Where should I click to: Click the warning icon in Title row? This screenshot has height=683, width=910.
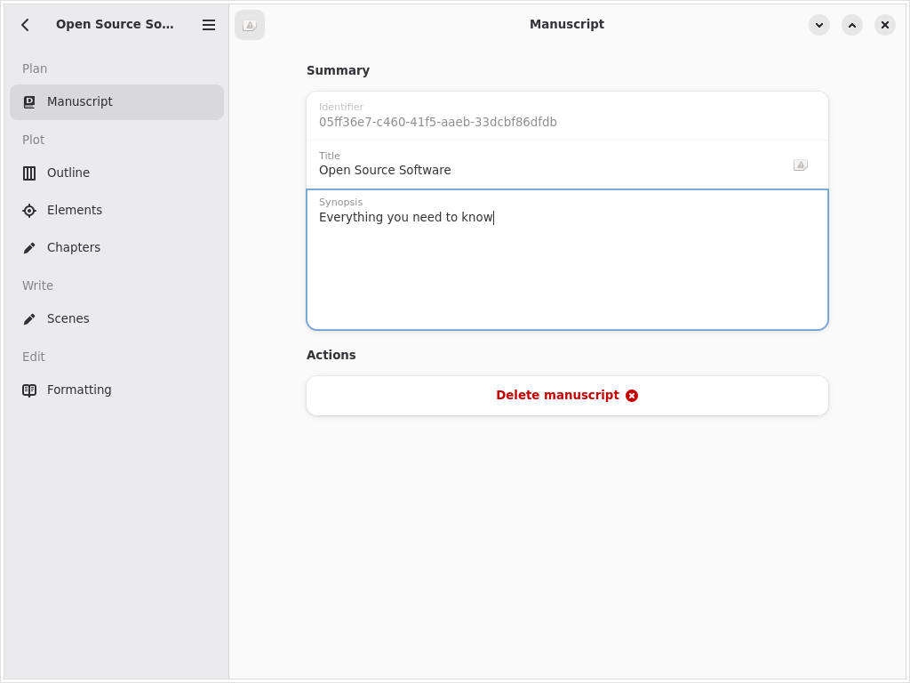(801, 165)
